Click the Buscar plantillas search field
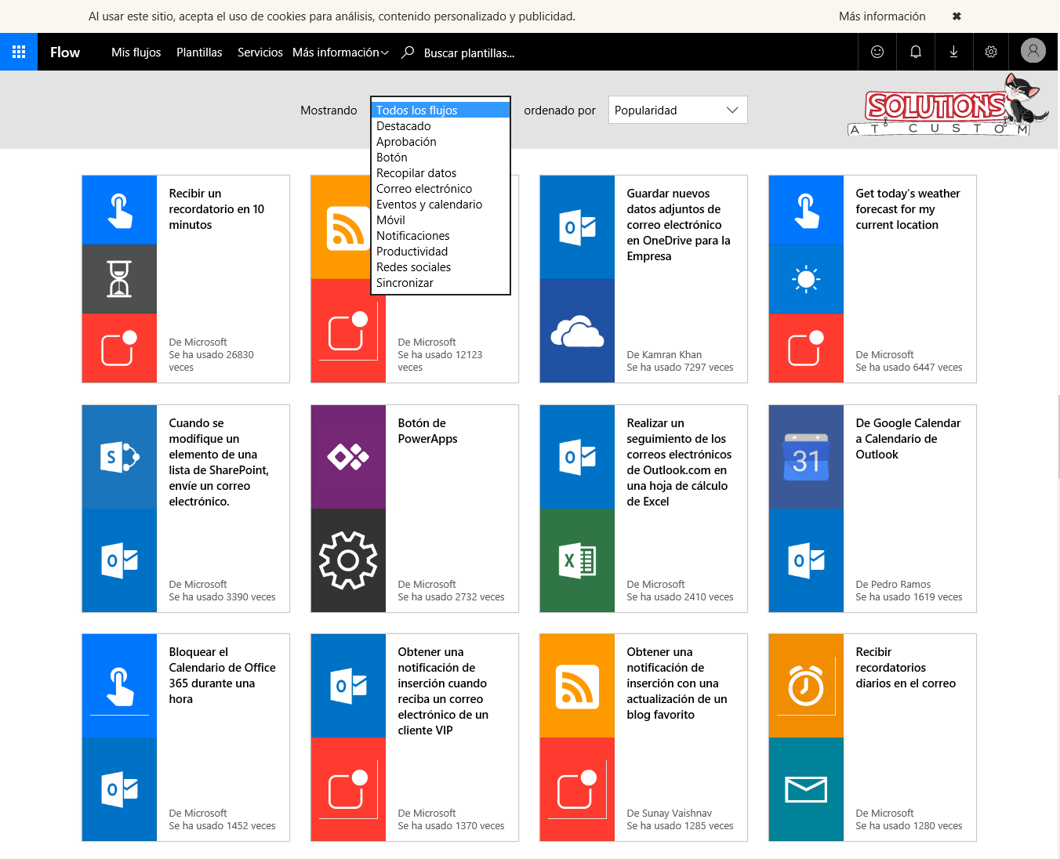 (469, 53)
